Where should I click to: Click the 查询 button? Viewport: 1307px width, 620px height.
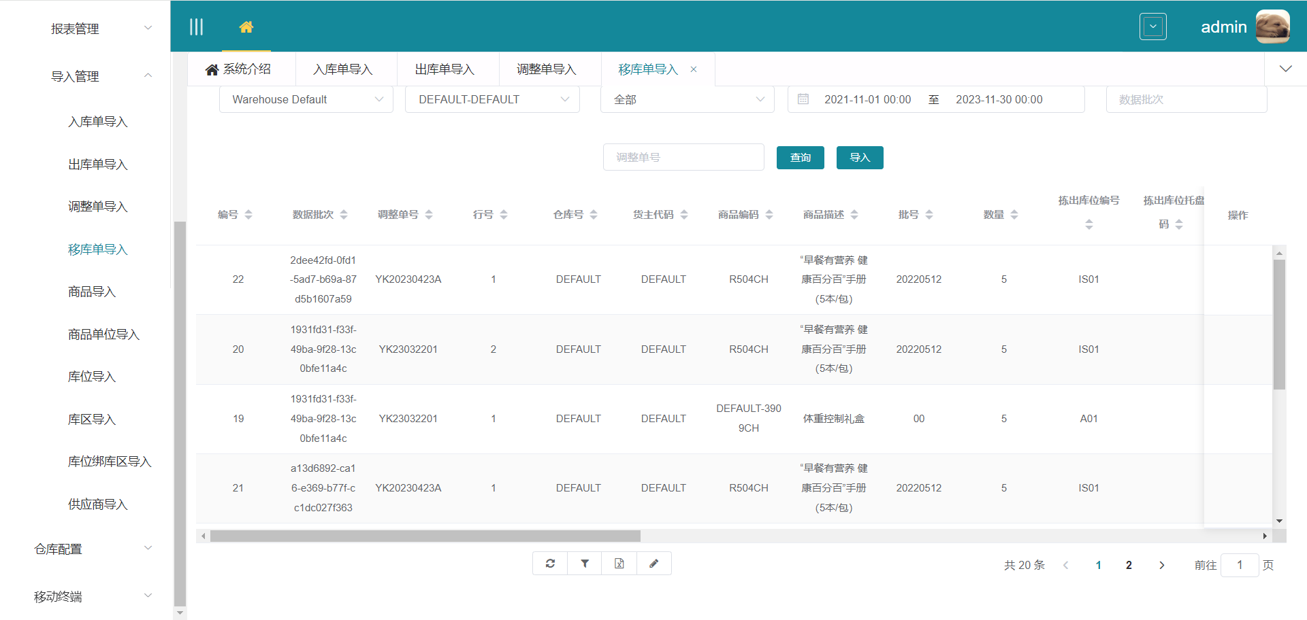click(800, 158)
